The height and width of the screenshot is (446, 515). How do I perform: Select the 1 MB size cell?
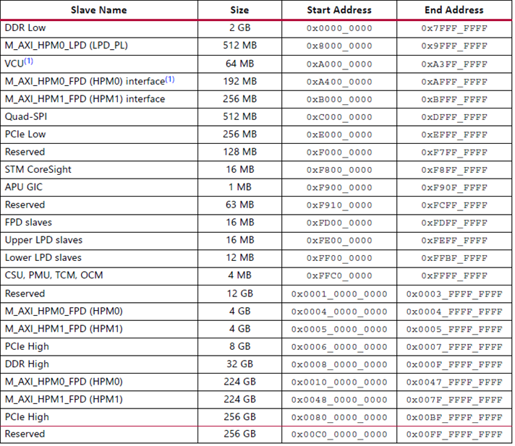coord(239,187)
